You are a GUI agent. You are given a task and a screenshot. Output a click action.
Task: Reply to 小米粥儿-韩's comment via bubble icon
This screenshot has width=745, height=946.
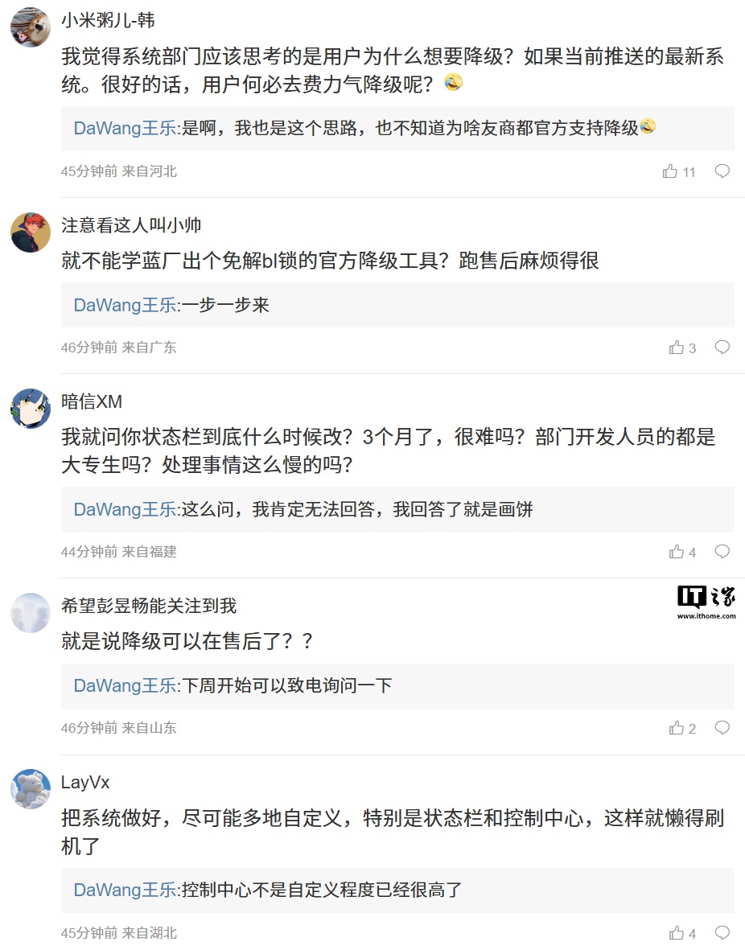(722, 171)
